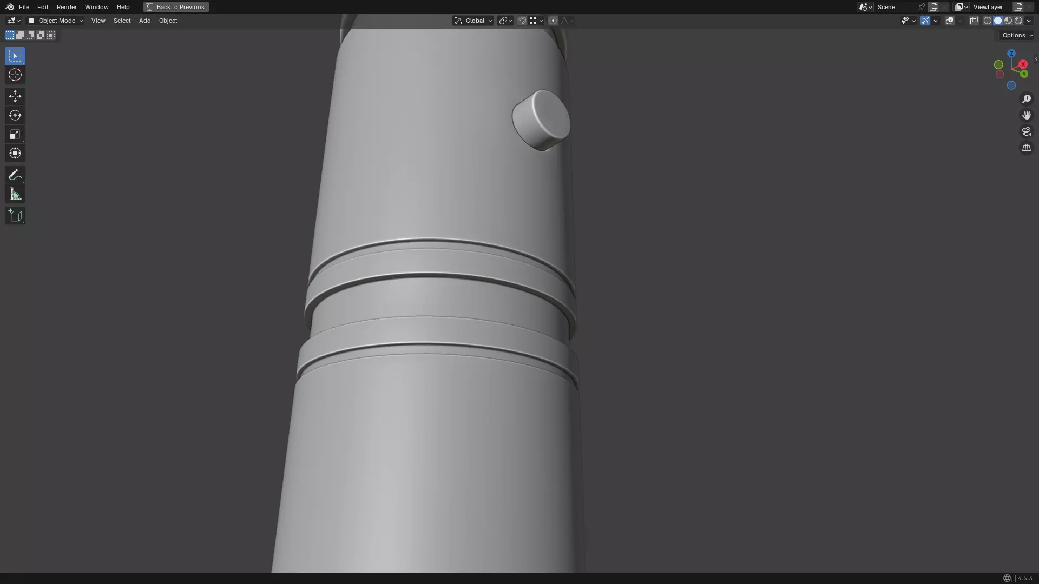The image size is (1039, 584).
Task: Open the gizmo settings dropdown arrow
Action: click(x=936, y=21)
